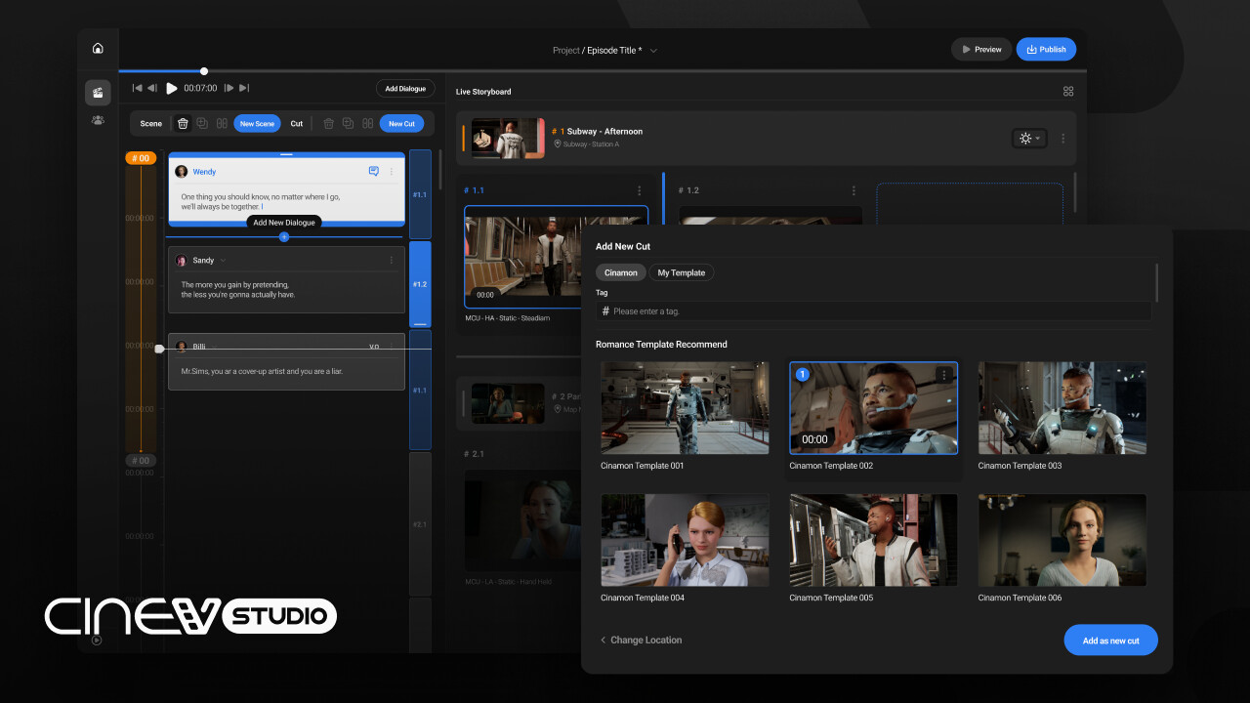Click the Add as new cut button

point(1110,640)
